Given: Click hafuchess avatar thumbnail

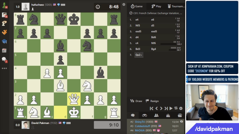Looking at the screenshot, I should click(25, 7).
